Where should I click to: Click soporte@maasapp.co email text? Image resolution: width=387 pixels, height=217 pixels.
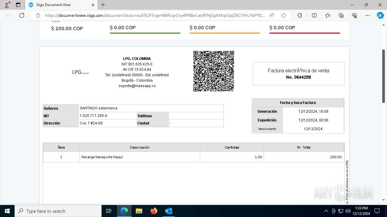pyautogui.click(x=137, y=86)
